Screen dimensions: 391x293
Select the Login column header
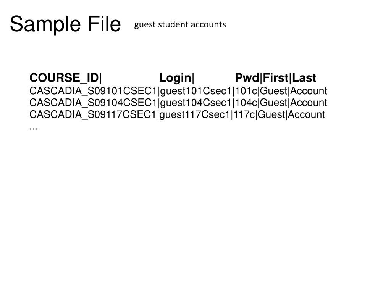coord(175,78)
